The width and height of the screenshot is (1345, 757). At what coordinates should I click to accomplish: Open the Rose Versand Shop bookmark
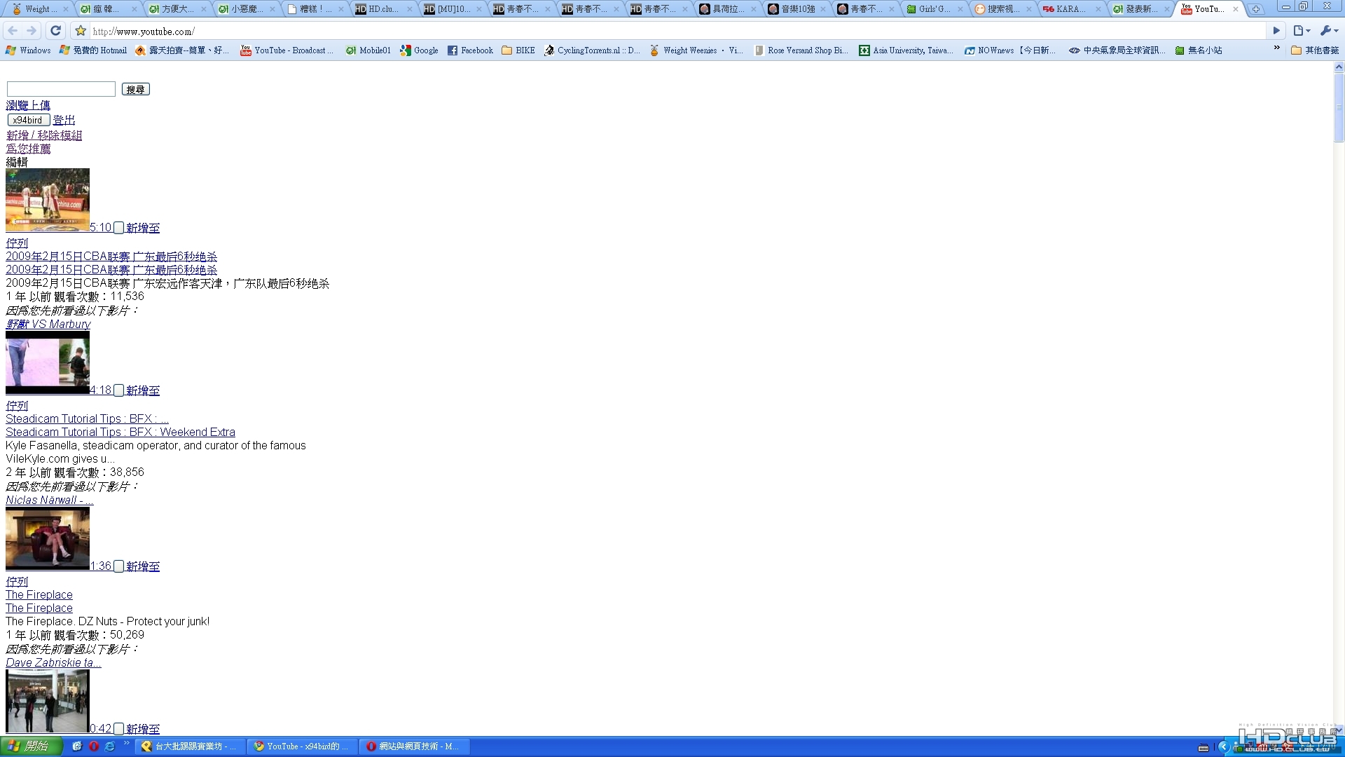[x=801, y=50]
